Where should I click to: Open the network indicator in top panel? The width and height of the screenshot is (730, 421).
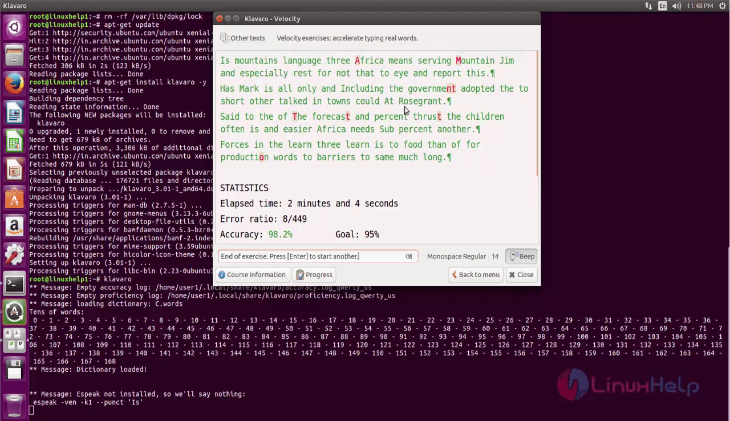pos(648,6)
